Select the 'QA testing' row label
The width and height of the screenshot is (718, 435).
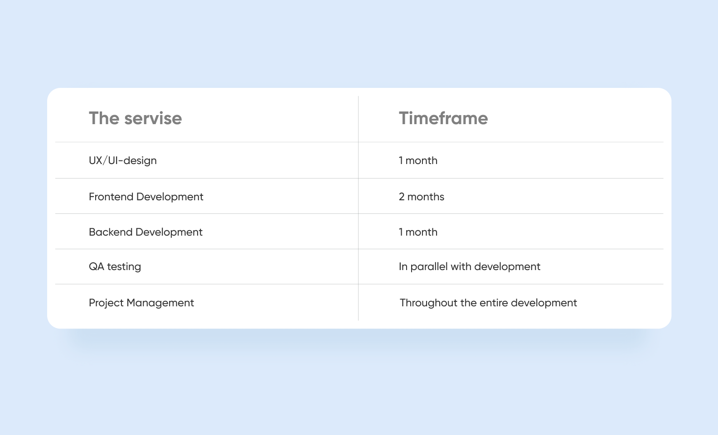[115, 266]
